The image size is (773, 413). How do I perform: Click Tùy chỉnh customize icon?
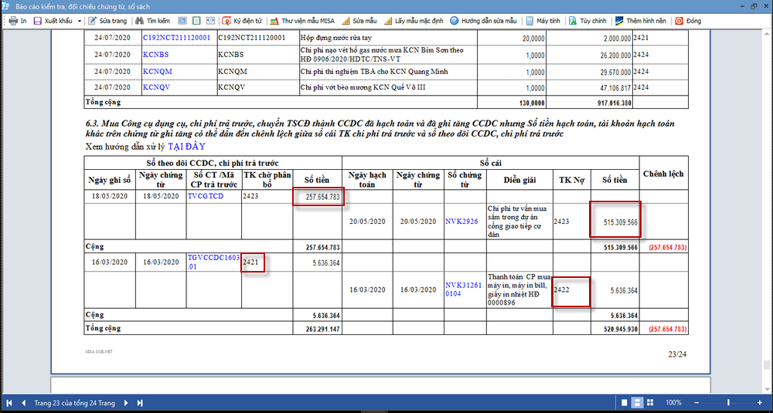(x=573, y=21)
